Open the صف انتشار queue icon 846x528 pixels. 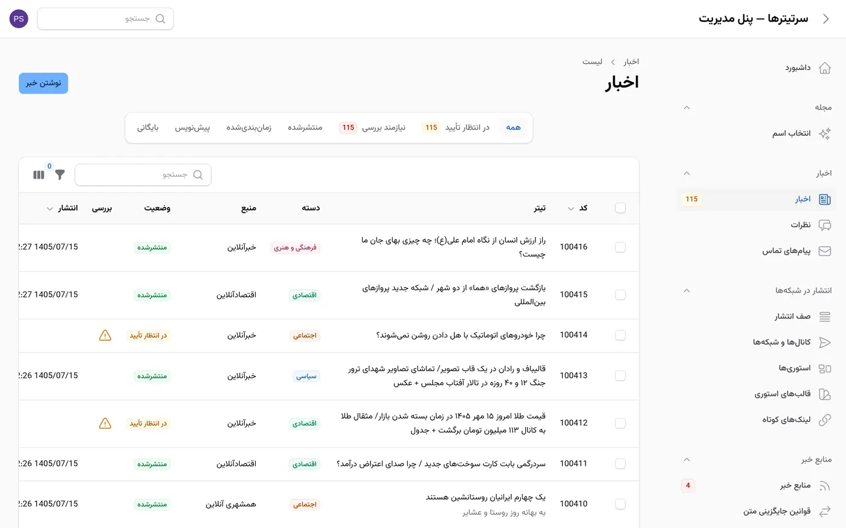click(824, 316)
